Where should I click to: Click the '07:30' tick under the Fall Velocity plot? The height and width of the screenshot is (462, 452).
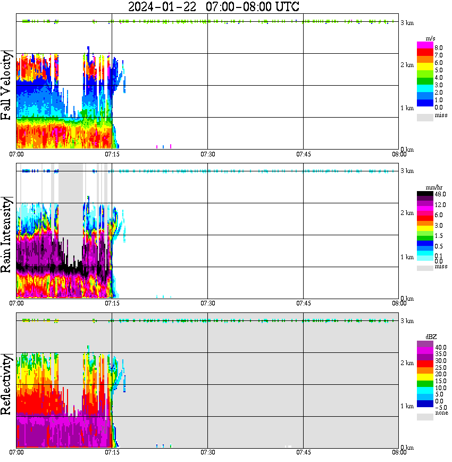click(208, 154)
